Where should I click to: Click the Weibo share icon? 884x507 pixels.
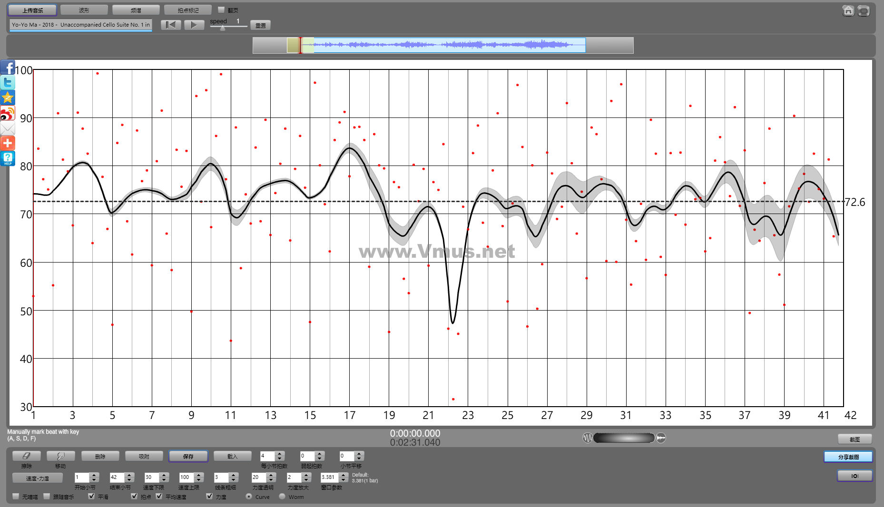8,113
